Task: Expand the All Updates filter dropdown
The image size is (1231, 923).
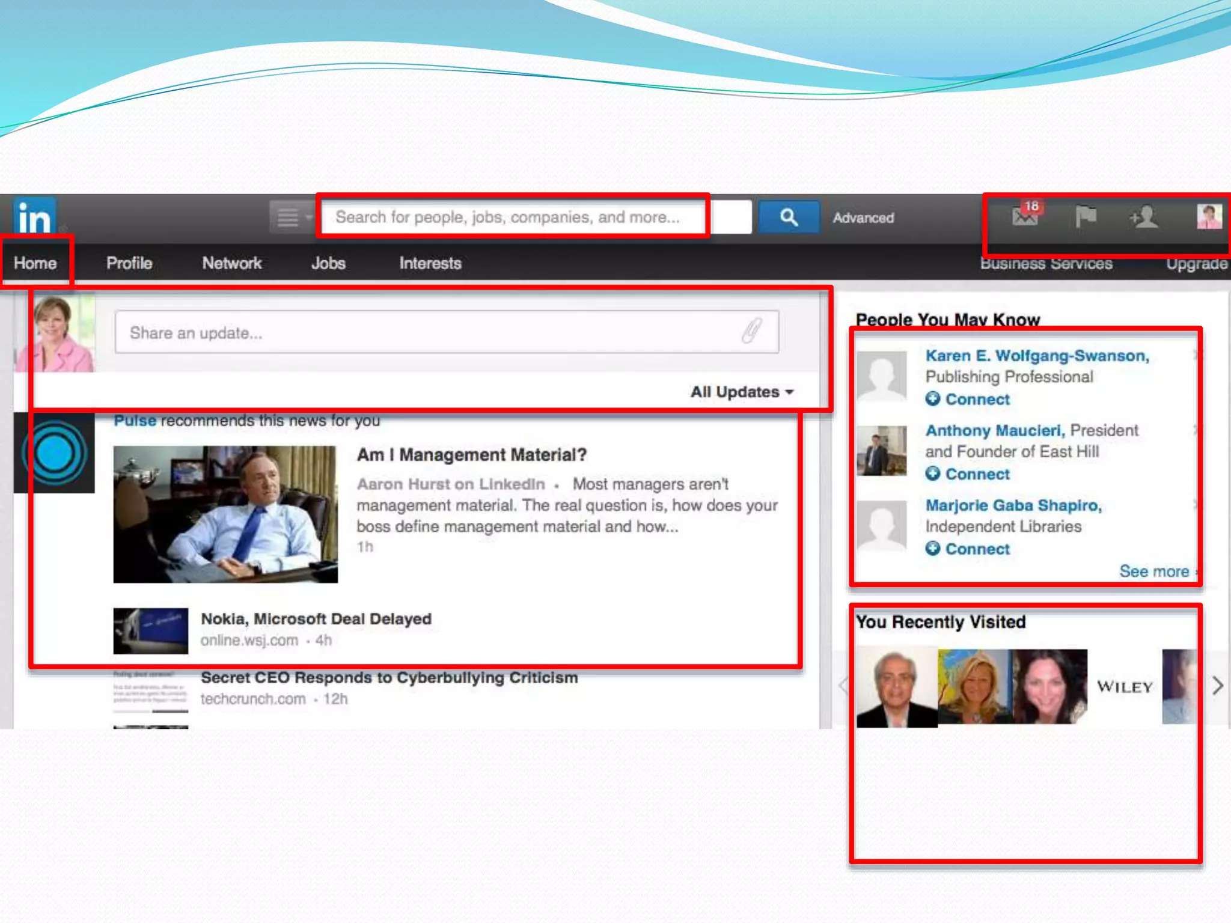Action: pos(742,392)
